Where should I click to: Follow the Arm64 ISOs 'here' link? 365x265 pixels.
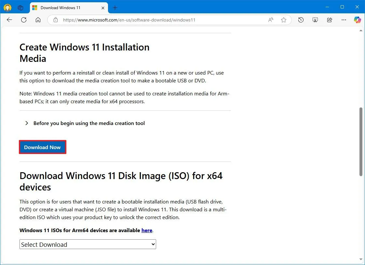[x=147, y=230]
